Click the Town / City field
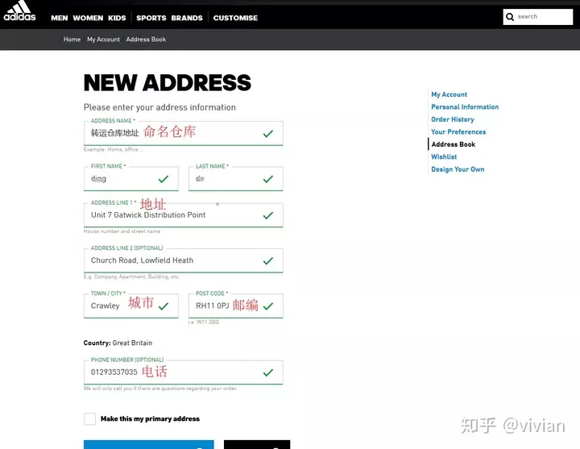580x449 pixels. [131, 306]
